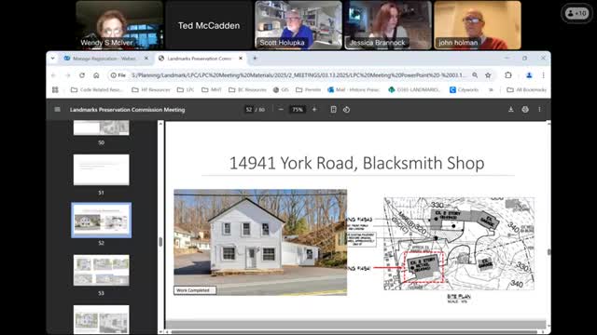Focus the address bar URL
This screenshot has height=335, width=597.
point(298,75)
